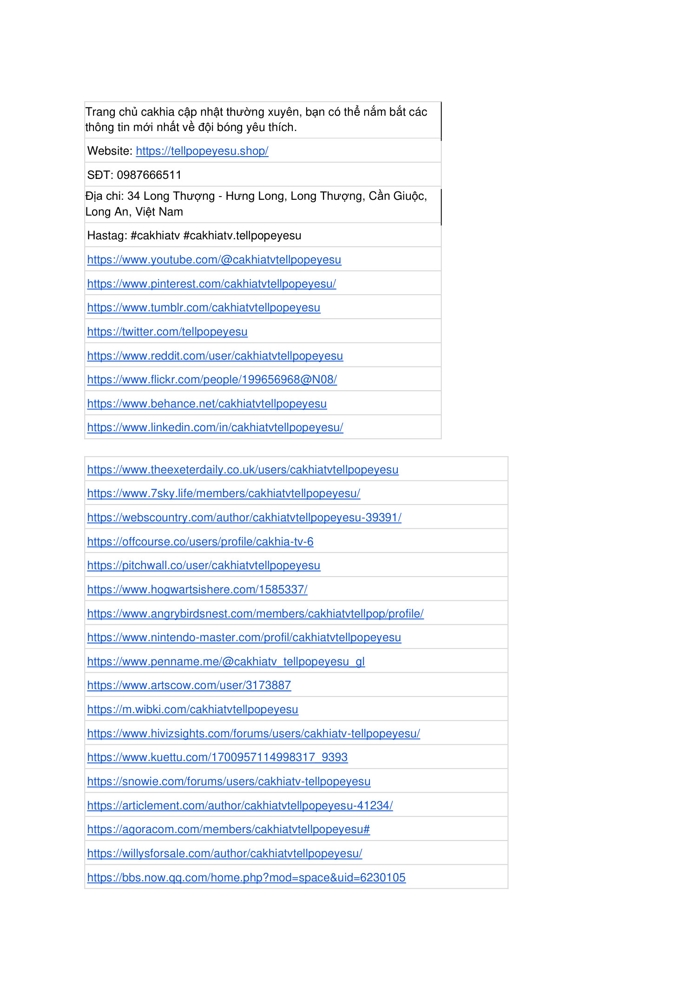Viewport: 697px width, 985px height.
Task: Click the Flickr people link
Action: [x=212, y=380]
